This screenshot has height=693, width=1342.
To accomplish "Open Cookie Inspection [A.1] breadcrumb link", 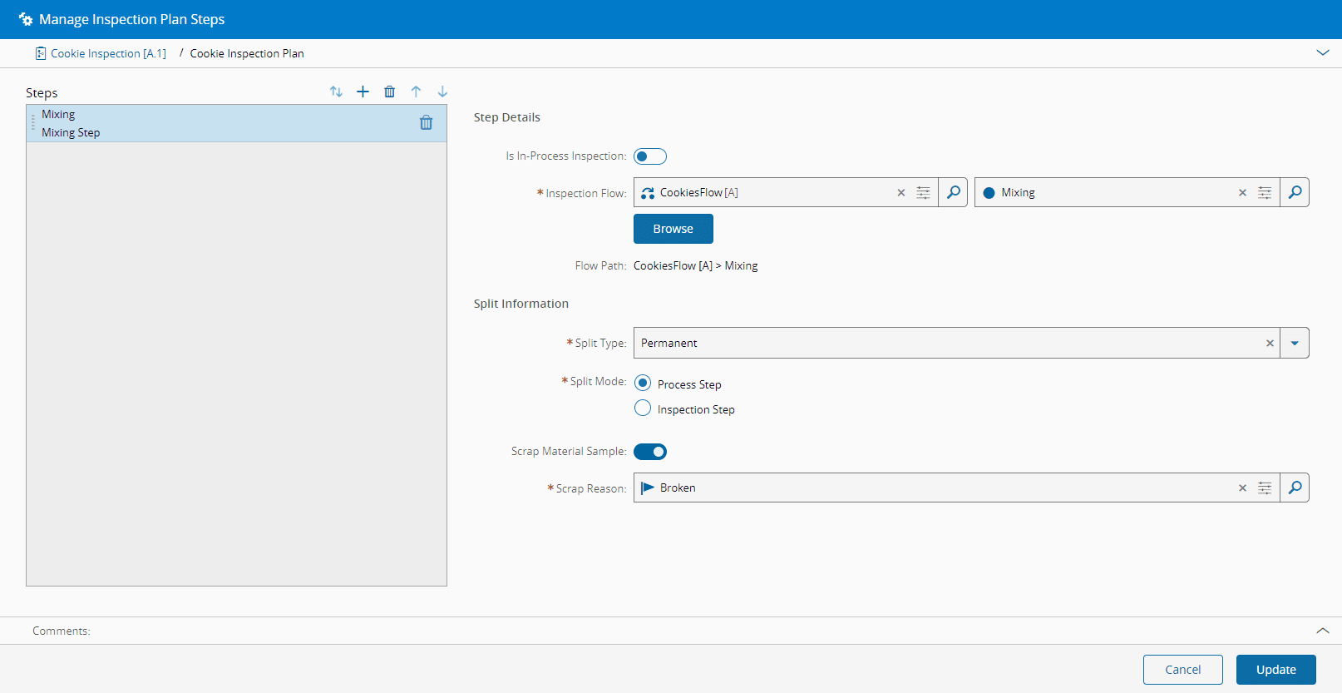I will tap(108, 53).
